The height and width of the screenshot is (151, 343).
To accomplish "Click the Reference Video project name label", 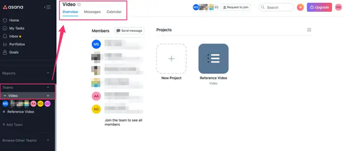I will pos(213,78).
